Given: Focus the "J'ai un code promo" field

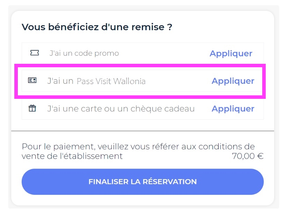Looking at the screenshot, I should [x=126, y=53].
